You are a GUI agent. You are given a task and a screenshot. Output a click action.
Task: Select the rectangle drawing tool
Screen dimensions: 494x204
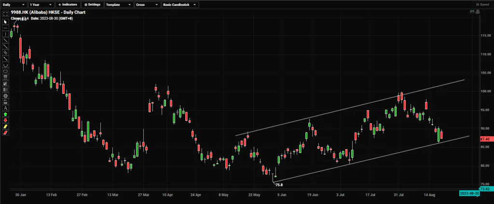(5, 71)
